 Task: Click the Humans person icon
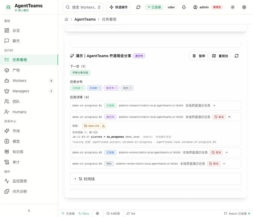coord(7,112)
